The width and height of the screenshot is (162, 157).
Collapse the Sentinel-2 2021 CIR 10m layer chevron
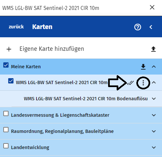[154, 82]
